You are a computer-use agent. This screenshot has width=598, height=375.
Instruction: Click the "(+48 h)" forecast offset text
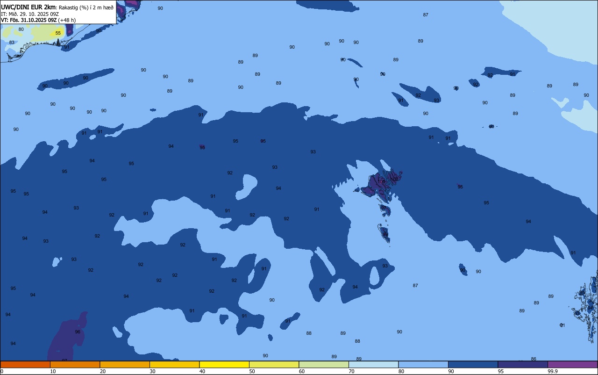tap(67, 20)
